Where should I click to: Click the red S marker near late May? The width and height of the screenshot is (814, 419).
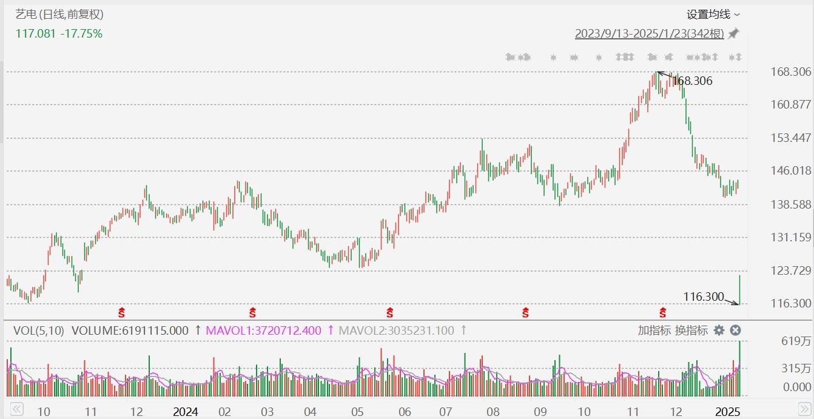[x=389, y=313]
